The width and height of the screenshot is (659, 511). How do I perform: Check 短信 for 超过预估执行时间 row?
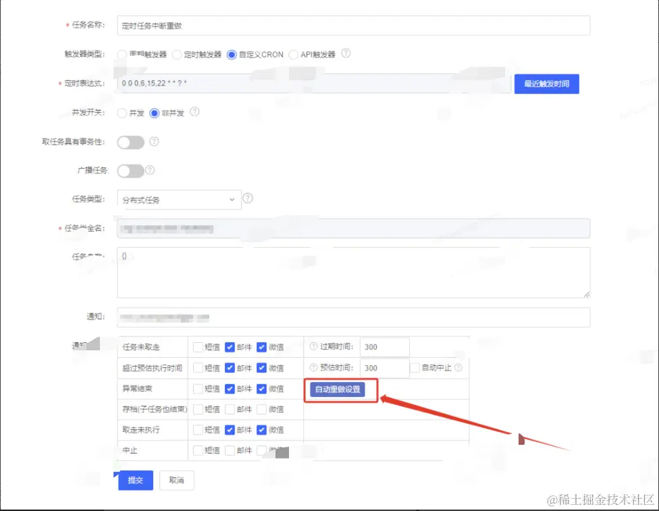(x=198, y=368)
